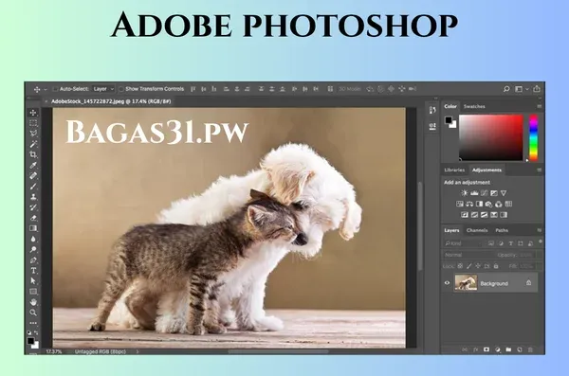Toggle lock image pixels brush icon

[468, 266]
